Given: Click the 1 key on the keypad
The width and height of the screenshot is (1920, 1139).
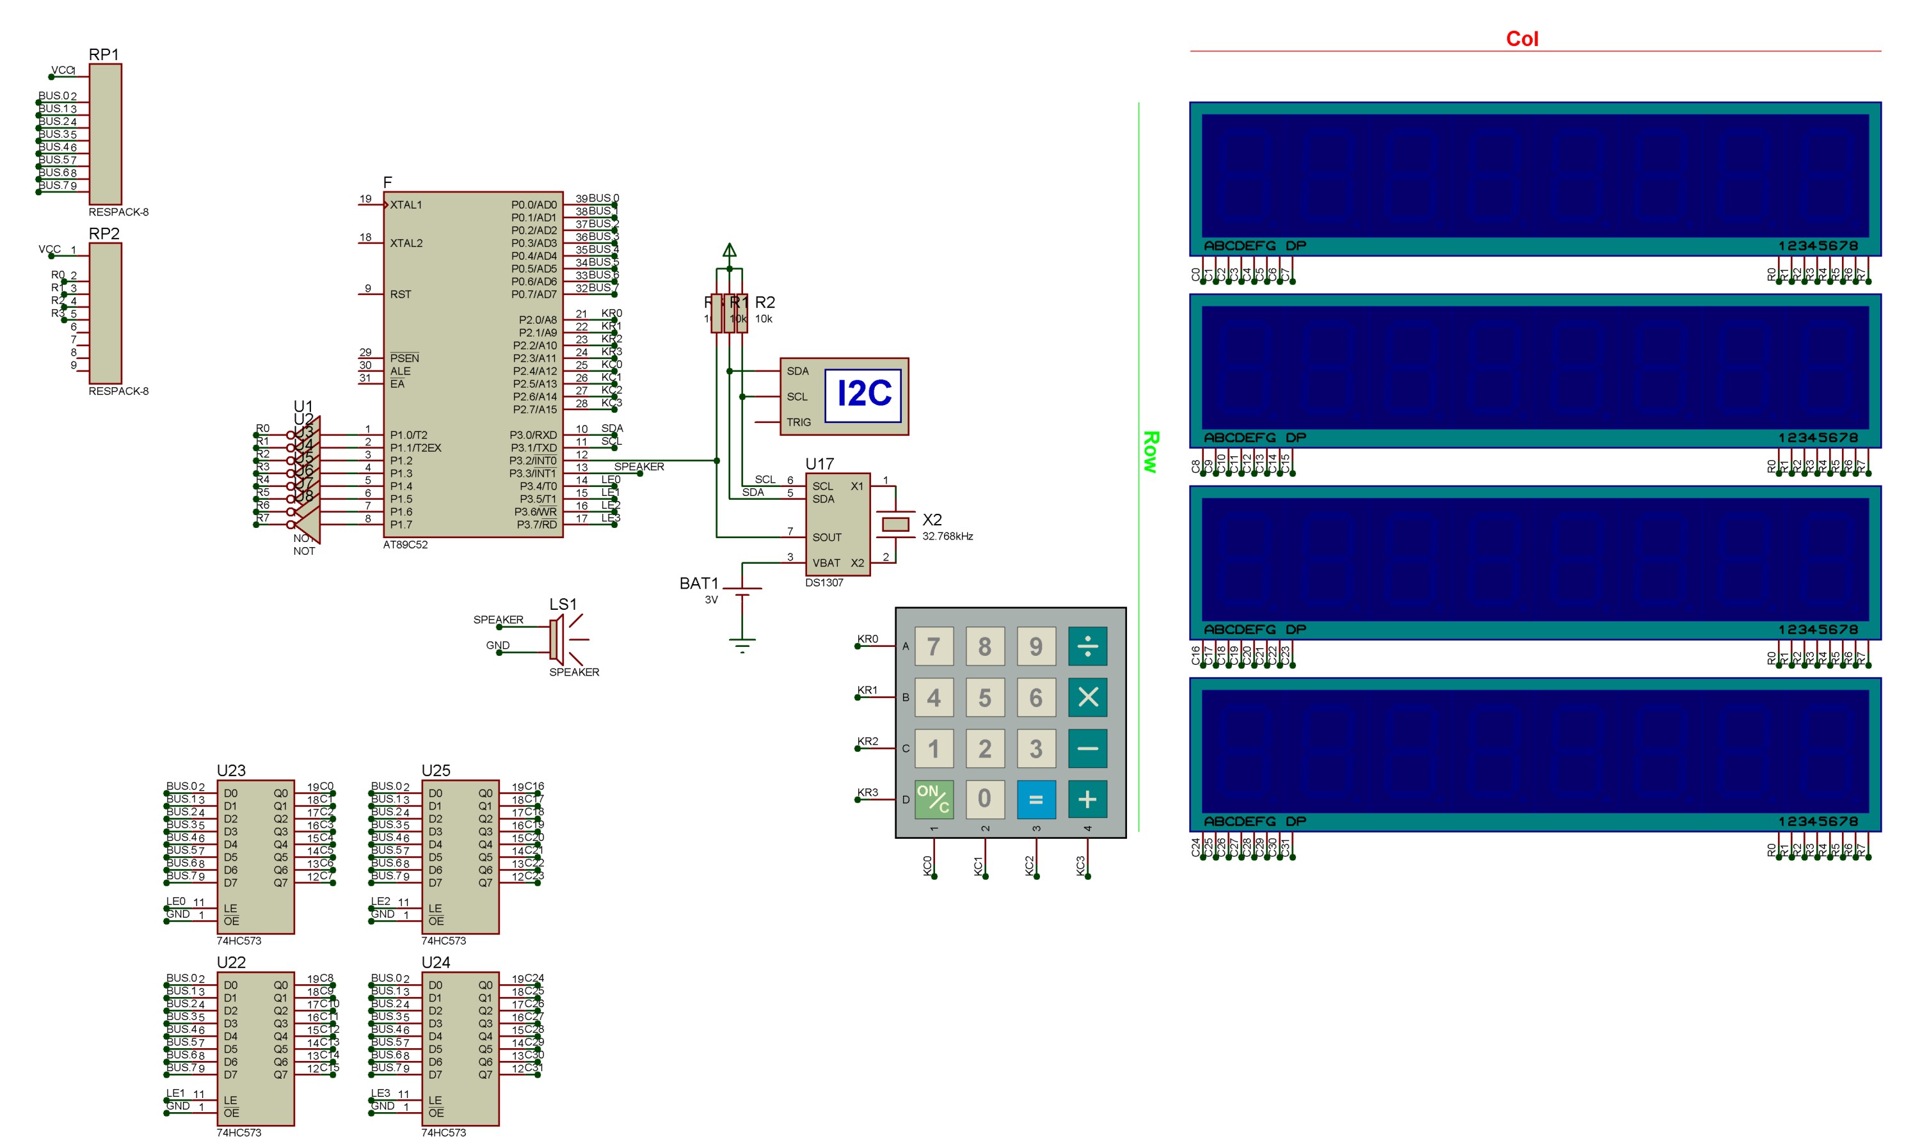Looking at the screenshot, I should pos(934,748).
